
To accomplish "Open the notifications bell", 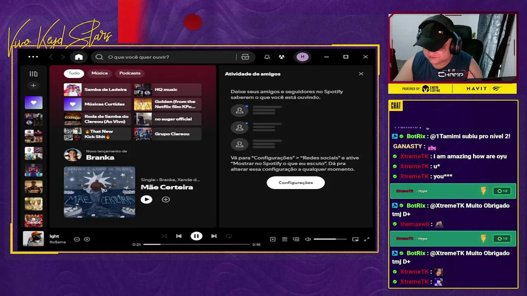I will [x=267, y=57].
